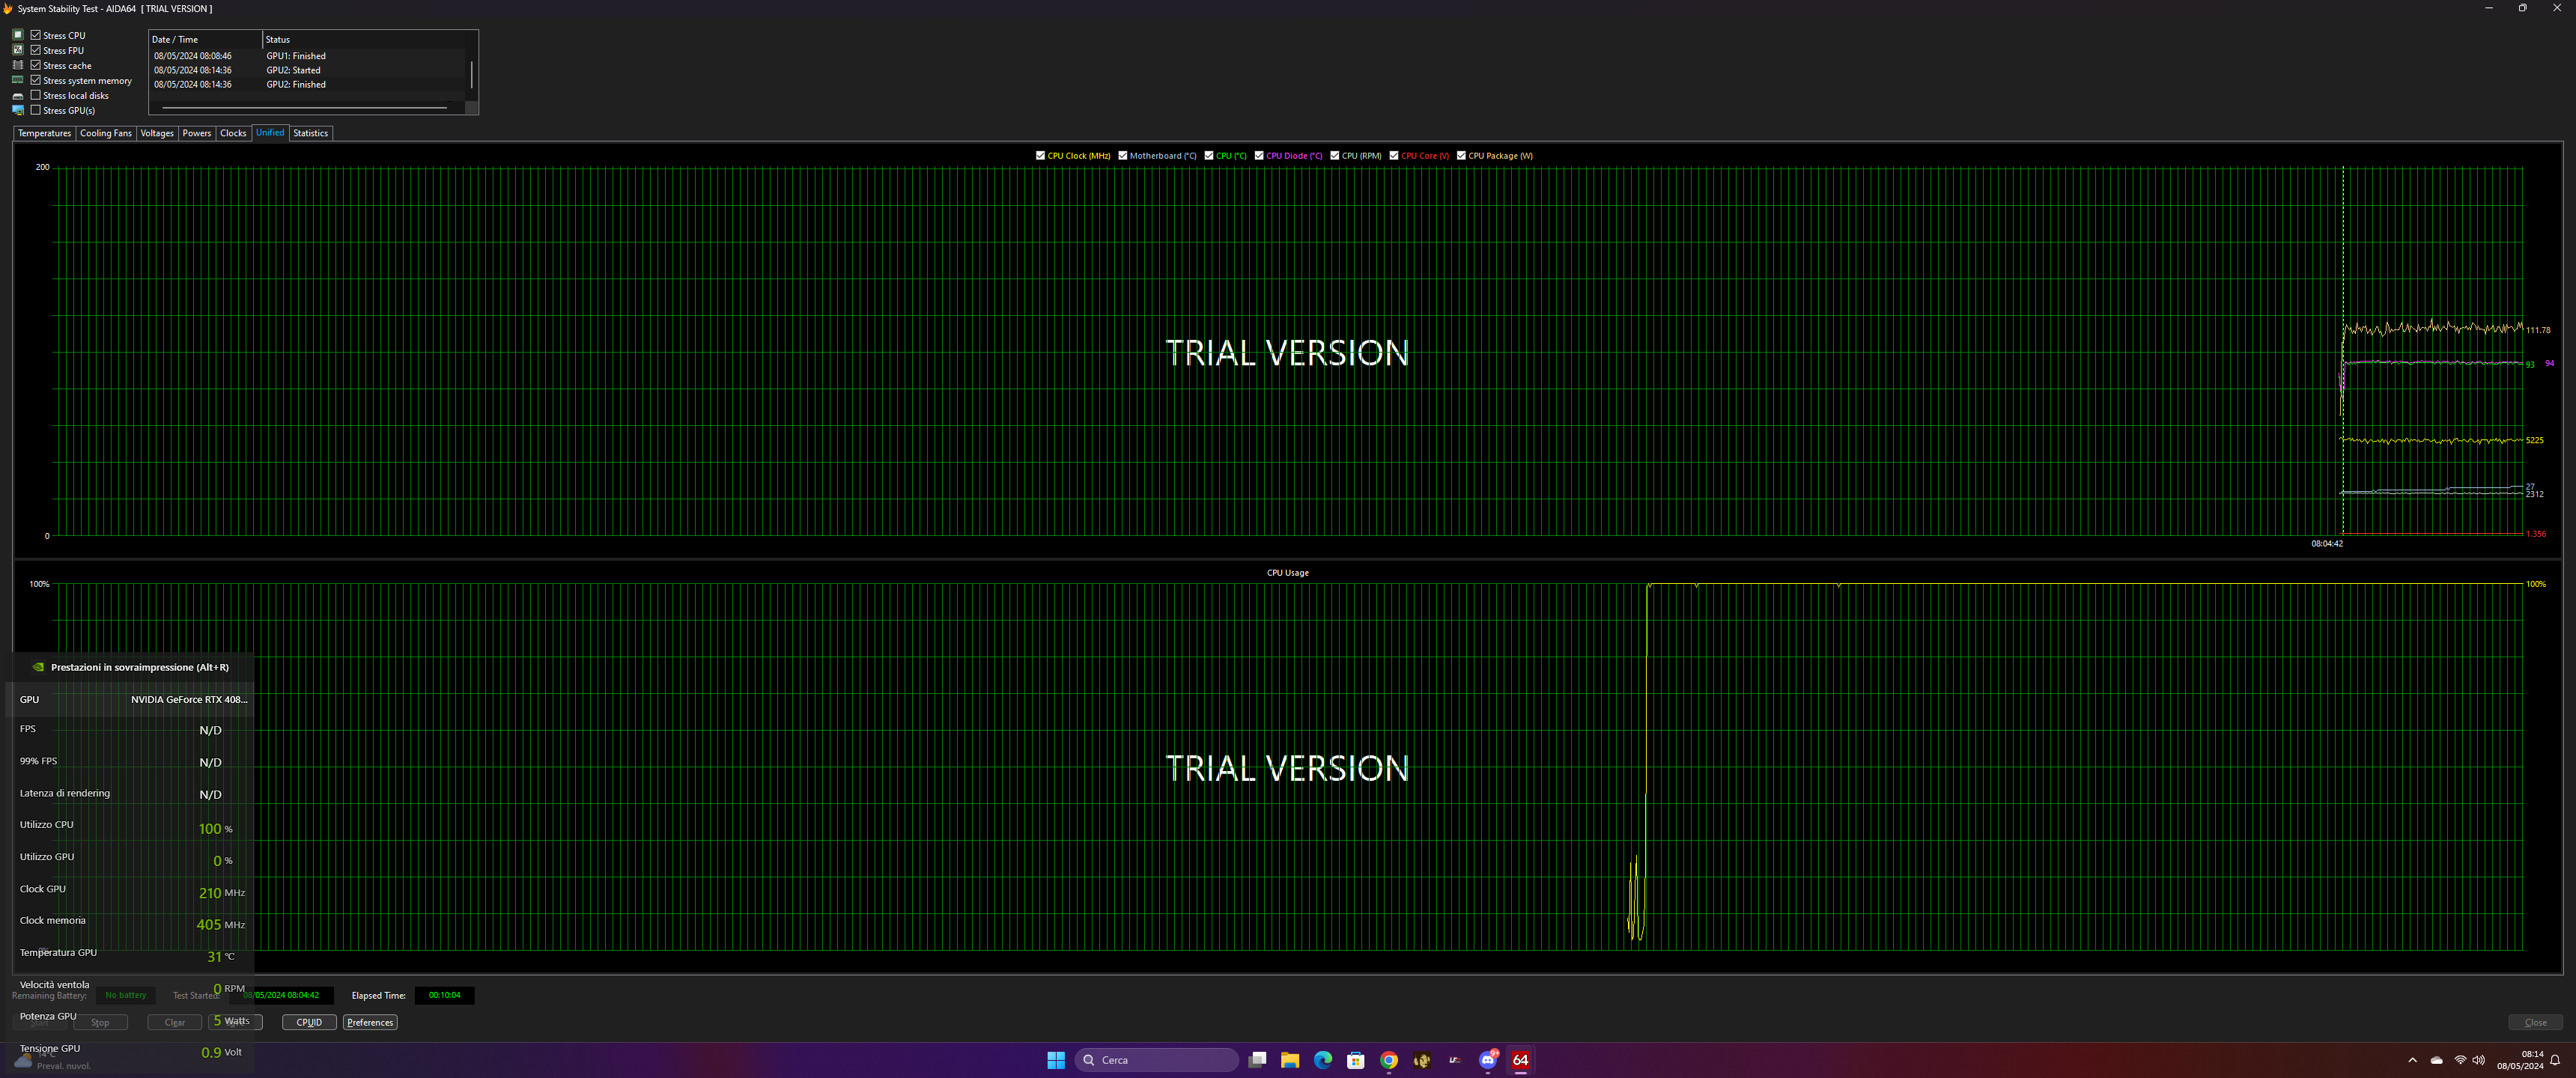The width and height of the screenshot is (2576, 1078).
Task: Click the log list vertical scrollbar
Action: pos(472,74)
